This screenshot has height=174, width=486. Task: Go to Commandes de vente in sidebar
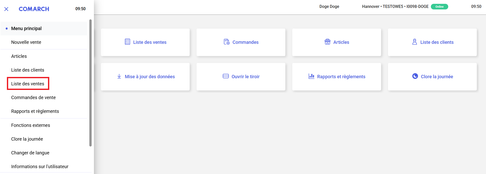click(x=33, y=98)
